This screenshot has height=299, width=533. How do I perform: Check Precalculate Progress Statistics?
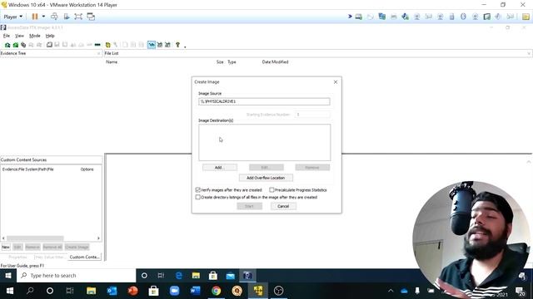pos(271,190)
